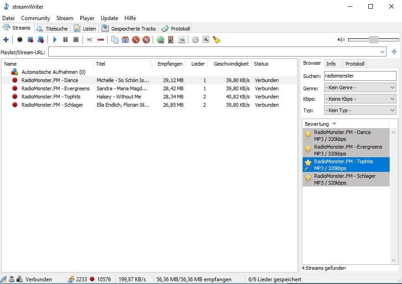Click the clock timer icon in toolbar

(196, 40)
